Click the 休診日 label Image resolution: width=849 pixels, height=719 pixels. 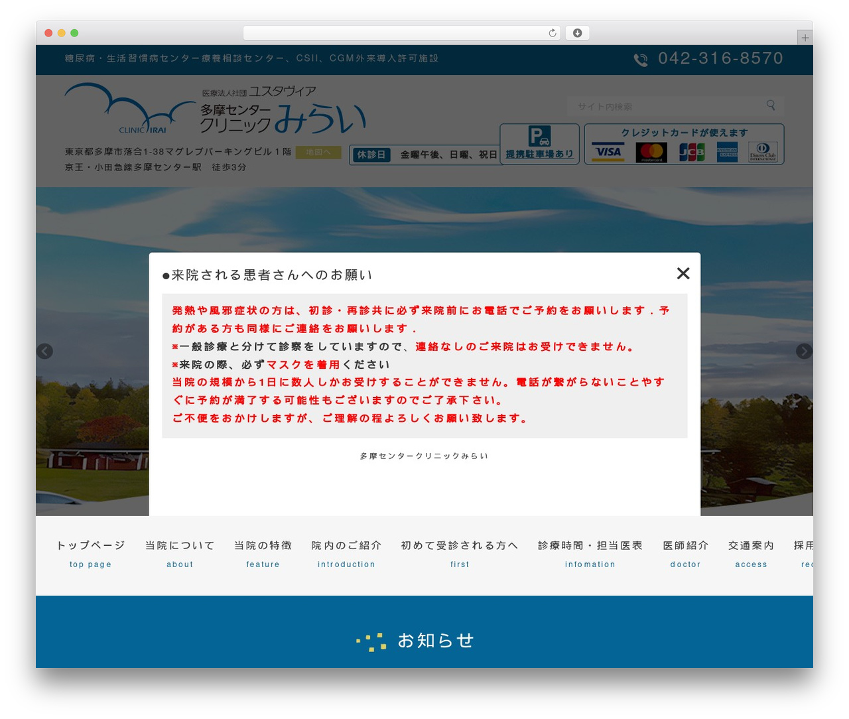(371, 155)
